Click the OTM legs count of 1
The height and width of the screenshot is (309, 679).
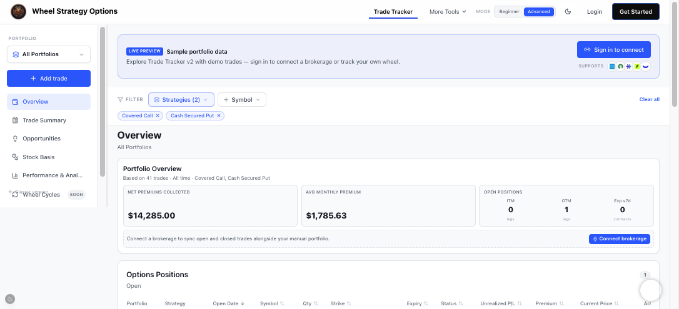pyautogui.click(x=566, y=210)
